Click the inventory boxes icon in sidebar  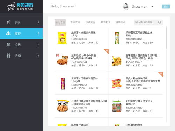point(8,34)
